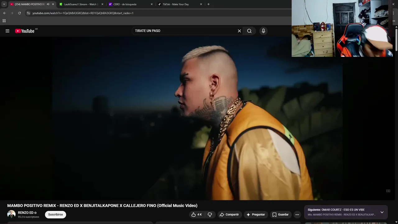The height and width of the screenshot is (224, 398).
Task: Close the CERO de búsqueda tab
Action: tap(152, 4)
